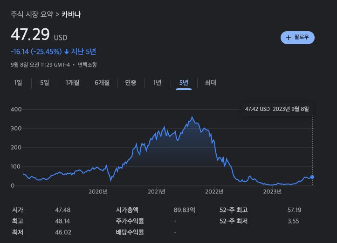Click the 52-주 최고 label
This screenshot has width=337, height=243.
point(234,210)
